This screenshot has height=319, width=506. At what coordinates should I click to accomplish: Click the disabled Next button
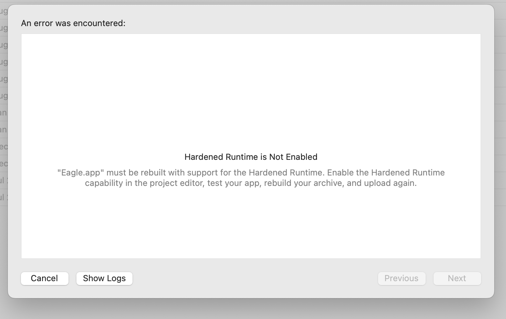click(457, 278)
